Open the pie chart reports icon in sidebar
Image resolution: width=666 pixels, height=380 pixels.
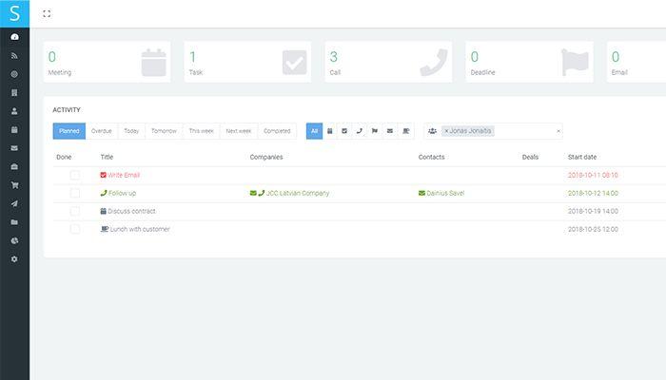click(14, 240)
